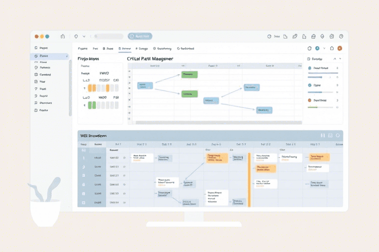Screen dimensions: 379x252
Task: Click the pencil edit icon in the top-right toolbar
Action: click(x=295, y=36)
